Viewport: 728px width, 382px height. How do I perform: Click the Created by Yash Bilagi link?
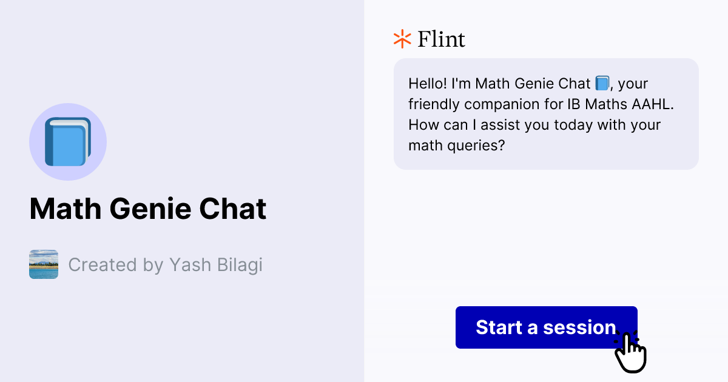[x=166, y=264]
